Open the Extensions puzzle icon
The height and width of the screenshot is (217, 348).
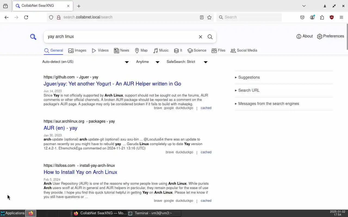(x=322, y=17)
